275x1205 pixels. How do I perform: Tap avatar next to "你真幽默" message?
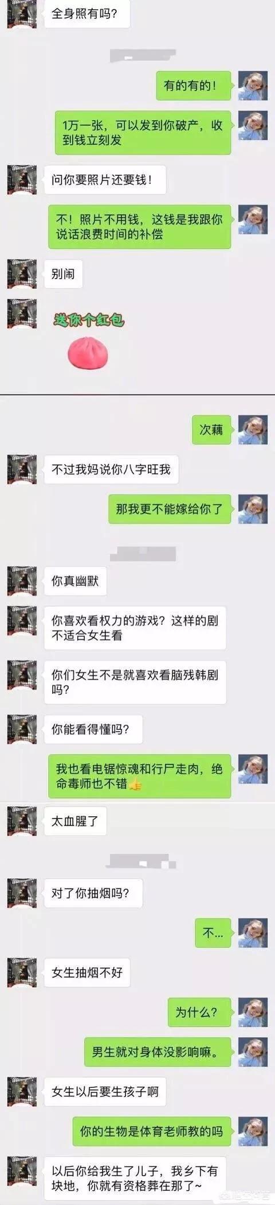22,581
